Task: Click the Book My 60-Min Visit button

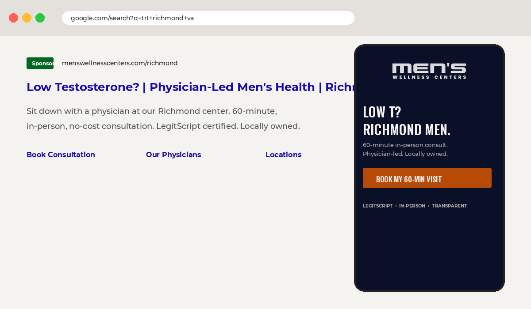Action: tap(427, 178)
